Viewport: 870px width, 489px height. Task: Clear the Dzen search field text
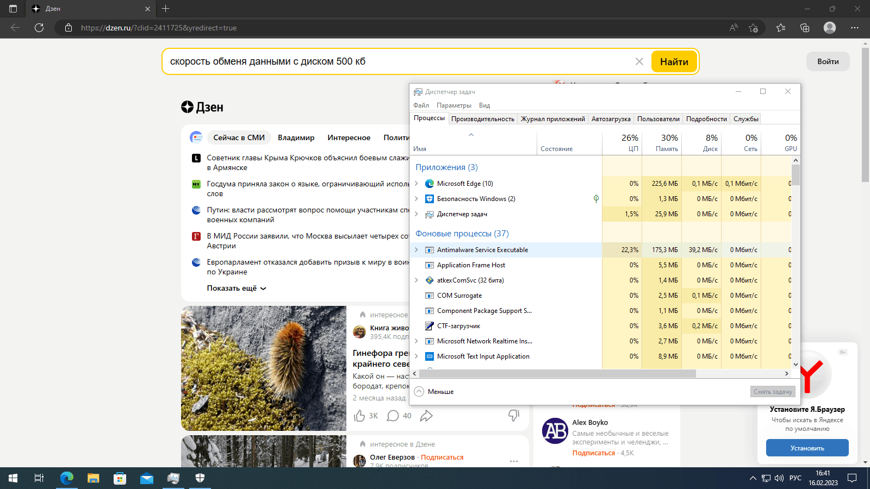(x=639, y=61)
